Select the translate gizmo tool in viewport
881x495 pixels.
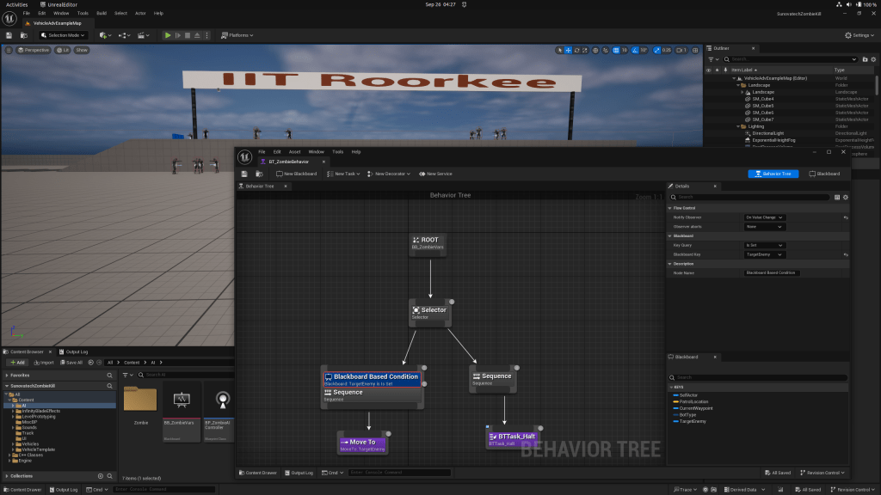click(568, 51)
